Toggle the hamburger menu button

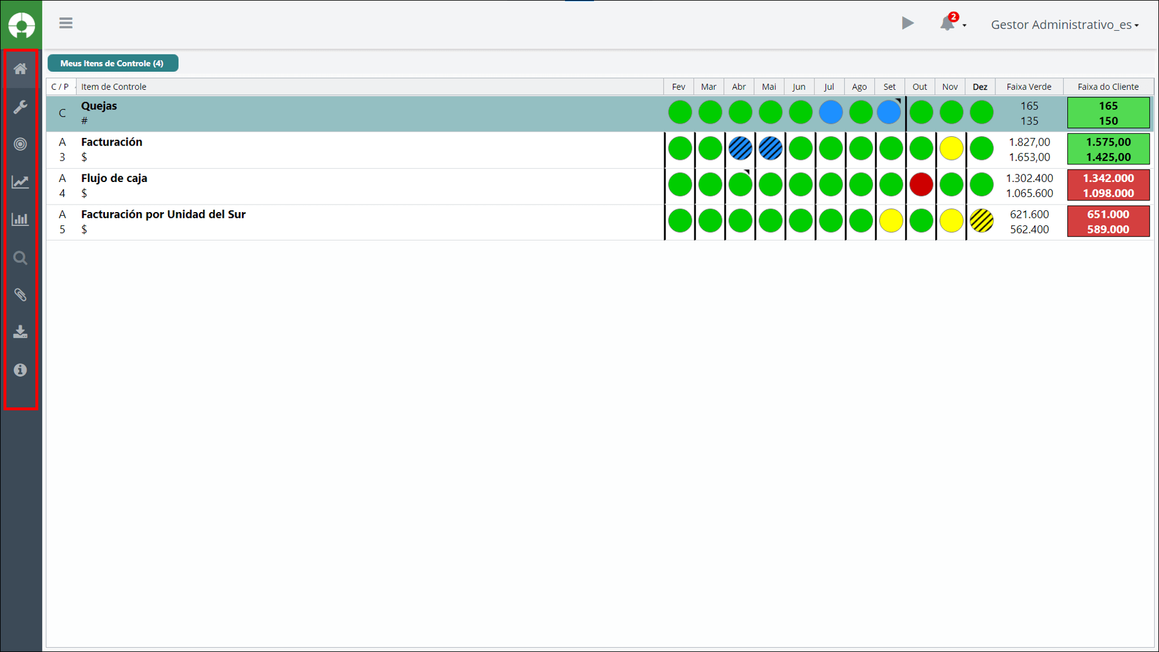(66, 23)
